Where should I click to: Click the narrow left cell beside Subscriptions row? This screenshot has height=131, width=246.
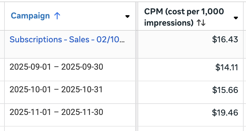point(2,44)
